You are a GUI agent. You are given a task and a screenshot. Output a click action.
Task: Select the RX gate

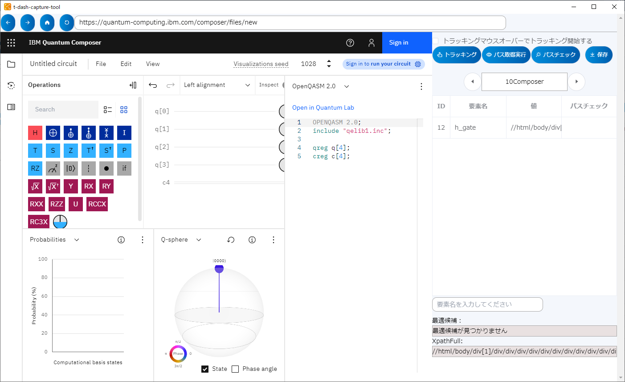[x=89, y=186]
